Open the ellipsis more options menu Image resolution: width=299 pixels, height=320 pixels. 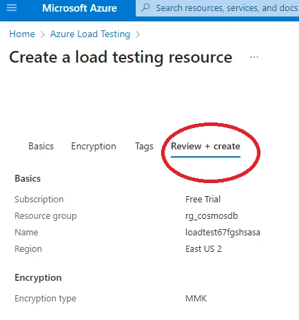tap(254, 57)
